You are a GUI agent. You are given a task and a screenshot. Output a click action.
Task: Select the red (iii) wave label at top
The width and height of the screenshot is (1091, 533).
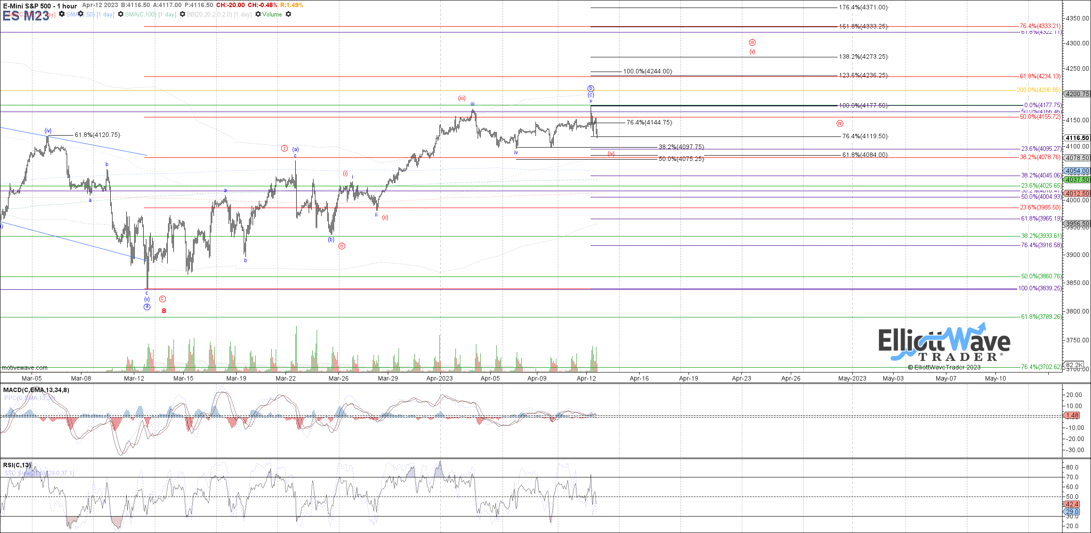point(462,98)
